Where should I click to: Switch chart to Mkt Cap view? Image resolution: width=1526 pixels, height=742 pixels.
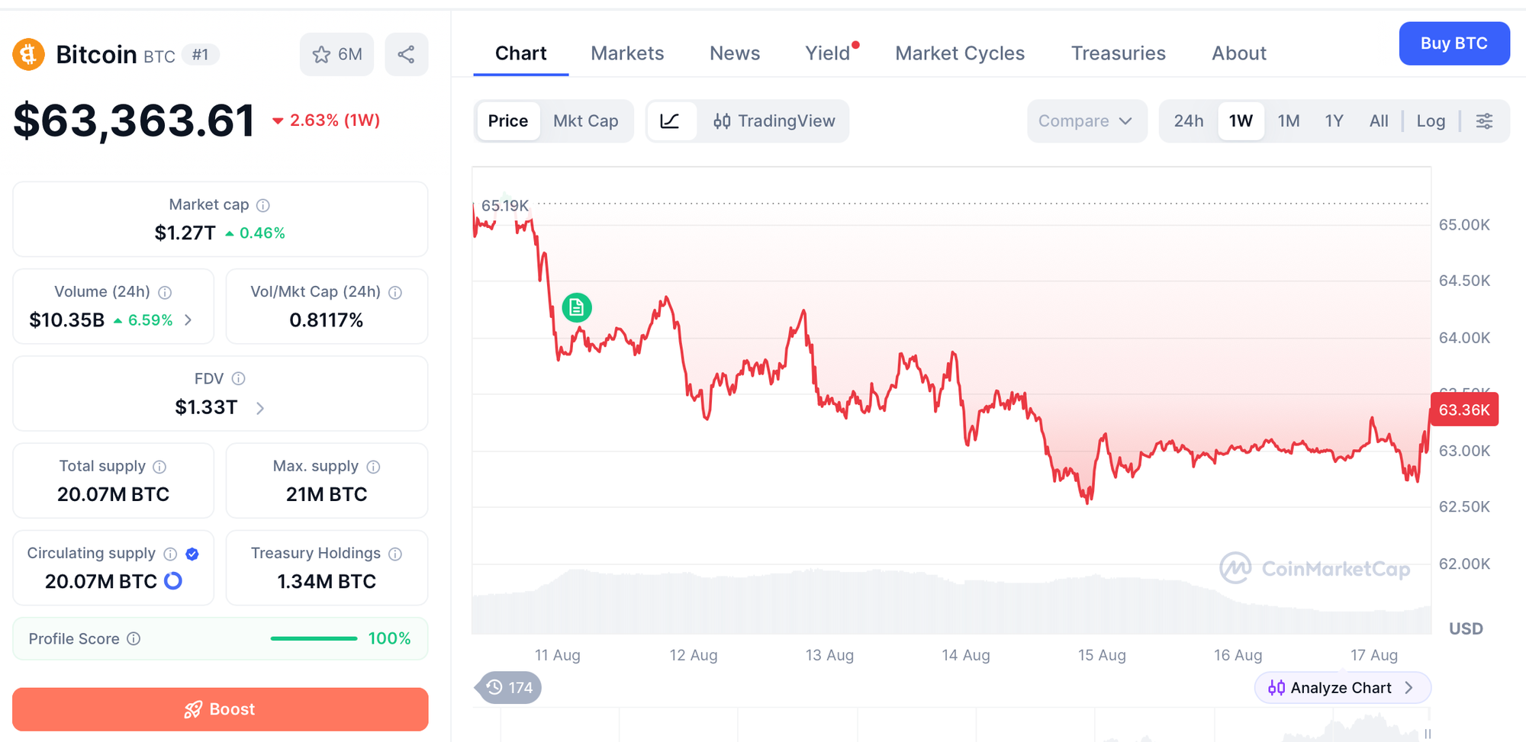tap(585, 121)
